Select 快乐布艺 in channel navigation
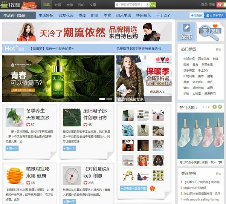Image resolution: width=226 pixels, height=204 pixels. [144, 15]
